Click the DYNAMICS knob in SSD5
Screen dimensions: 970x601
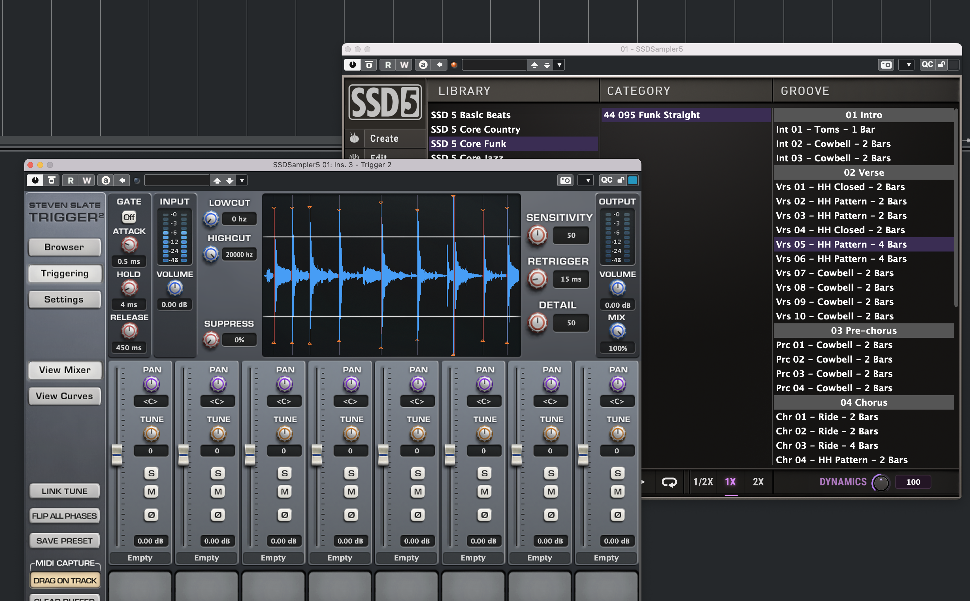coord(881,482)
